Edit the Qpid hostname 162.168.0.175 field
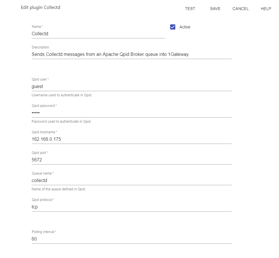This screenshot has width=279, height=258. (131, 139)
